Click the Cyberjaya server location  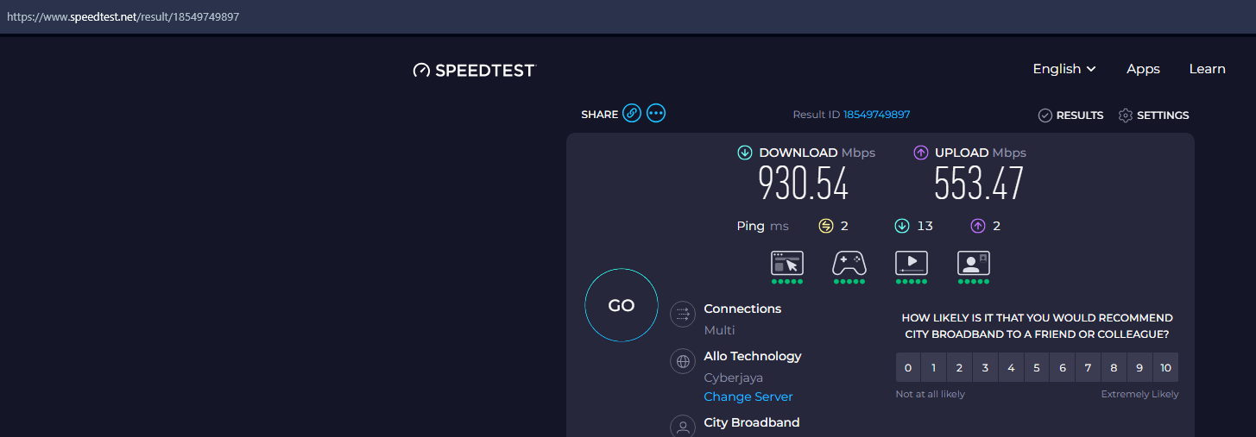(x=734, y=378)
